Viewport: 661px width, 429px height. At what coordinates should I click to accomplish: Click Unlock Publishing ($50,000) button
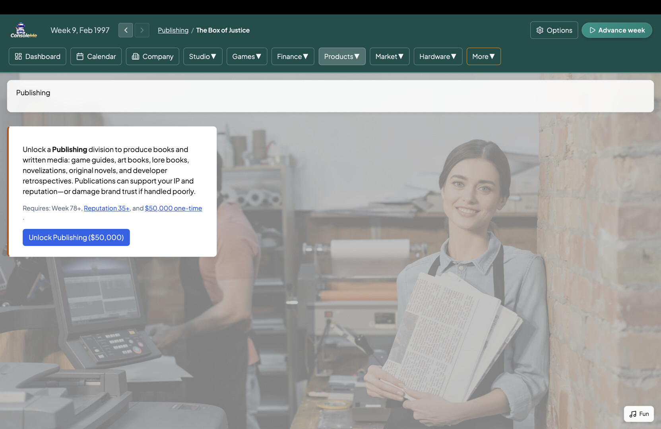[x=76, y=238]
